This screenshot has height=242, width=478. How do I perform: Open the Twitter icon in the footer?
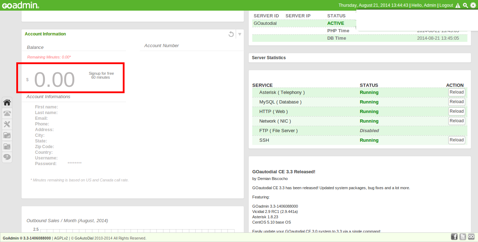click(463, 237)
